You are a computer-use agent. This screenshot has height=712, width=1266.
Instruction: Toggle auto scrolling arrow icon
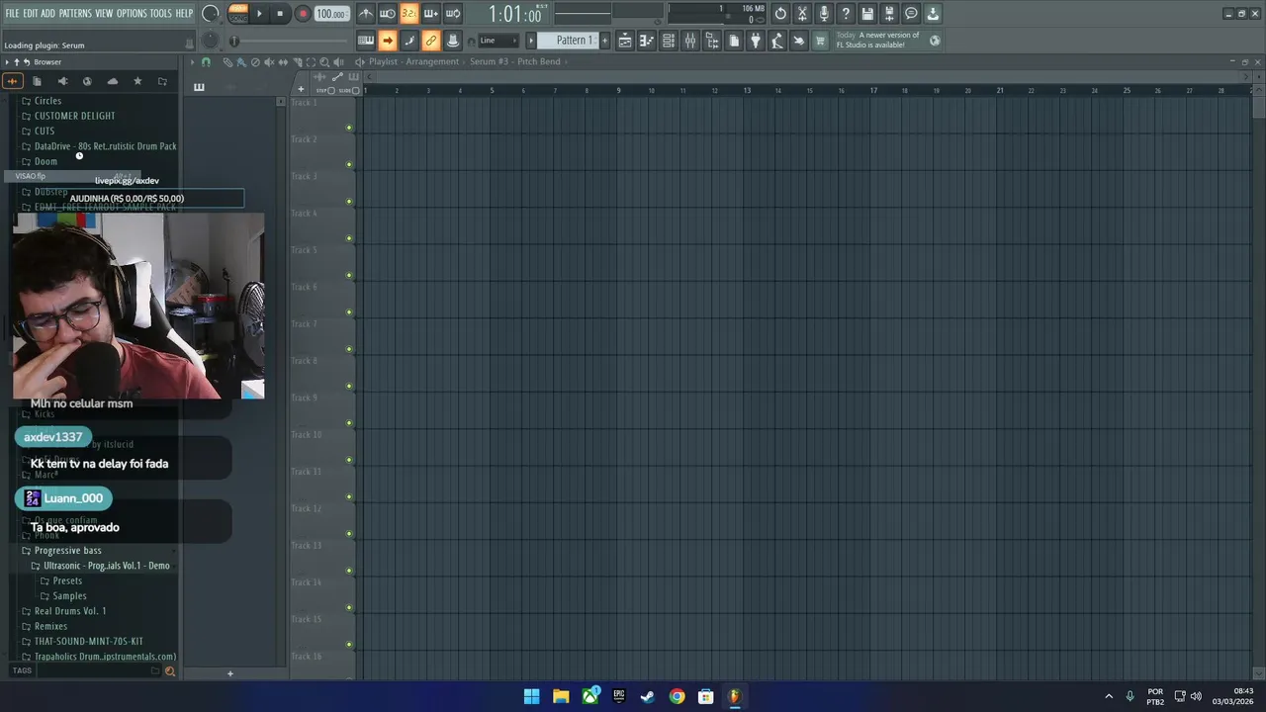[388, 41]
